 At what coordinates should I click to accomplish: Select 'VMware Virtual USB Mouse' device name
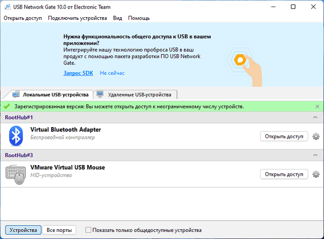tap(67, 168)
